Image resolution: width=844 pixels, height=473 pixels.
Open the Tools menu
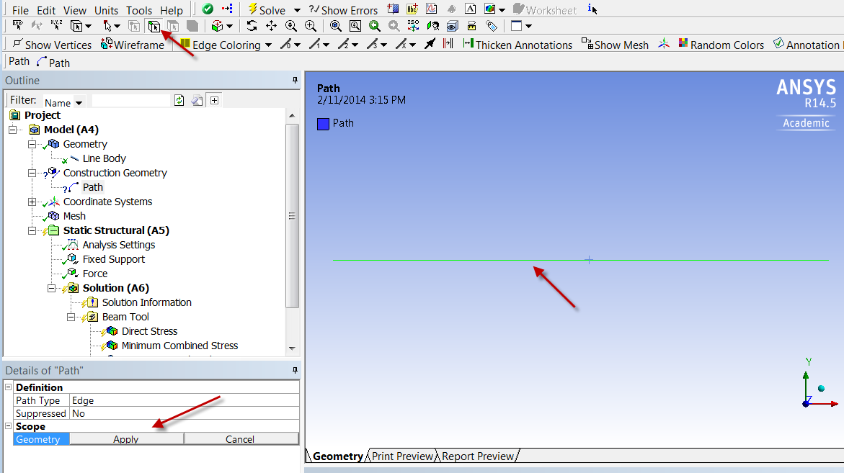tap(139, 10)
